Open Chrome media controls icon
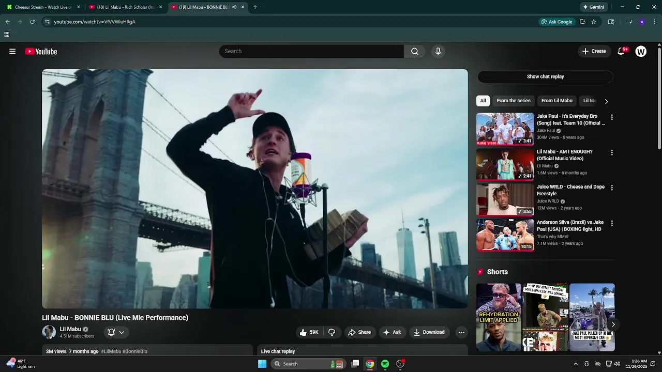662x372 pixels. (629, 22)
